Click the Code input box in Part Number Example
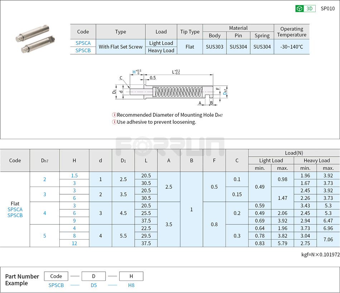Viewport: 340px width, 293px height. point(56,276)
